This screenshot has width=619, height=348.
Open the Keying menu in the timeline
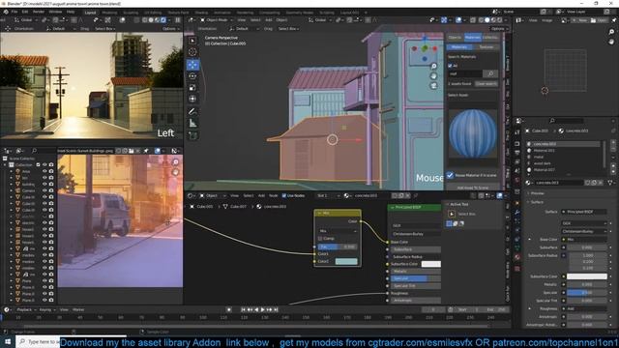point(46,309)
